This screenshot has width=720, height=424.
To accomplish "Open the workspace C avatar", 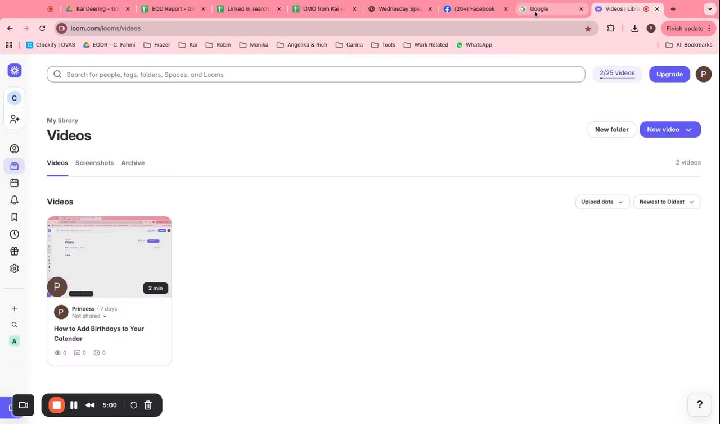I will (15, 98).
